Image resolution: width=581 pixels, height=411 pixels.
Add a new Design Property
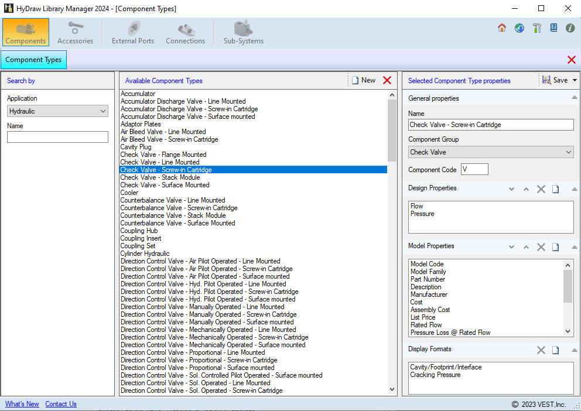click(555, 189)
